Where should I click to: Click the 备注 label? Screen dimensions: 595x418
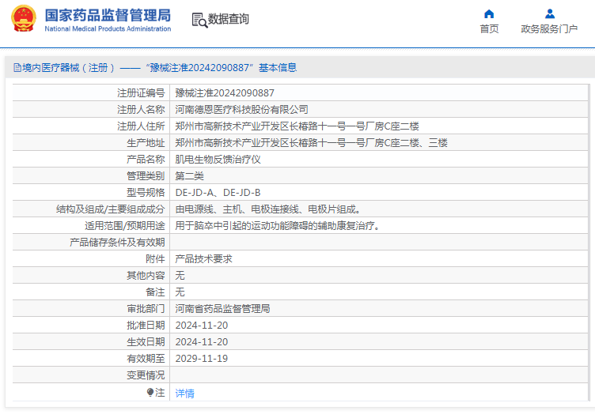coord(155,292)
